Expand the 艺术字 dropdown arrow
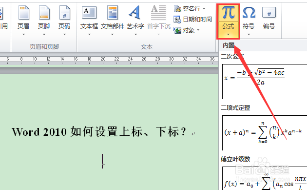The width and height of the screenshot is (307, 190). [x=135, y=35]
